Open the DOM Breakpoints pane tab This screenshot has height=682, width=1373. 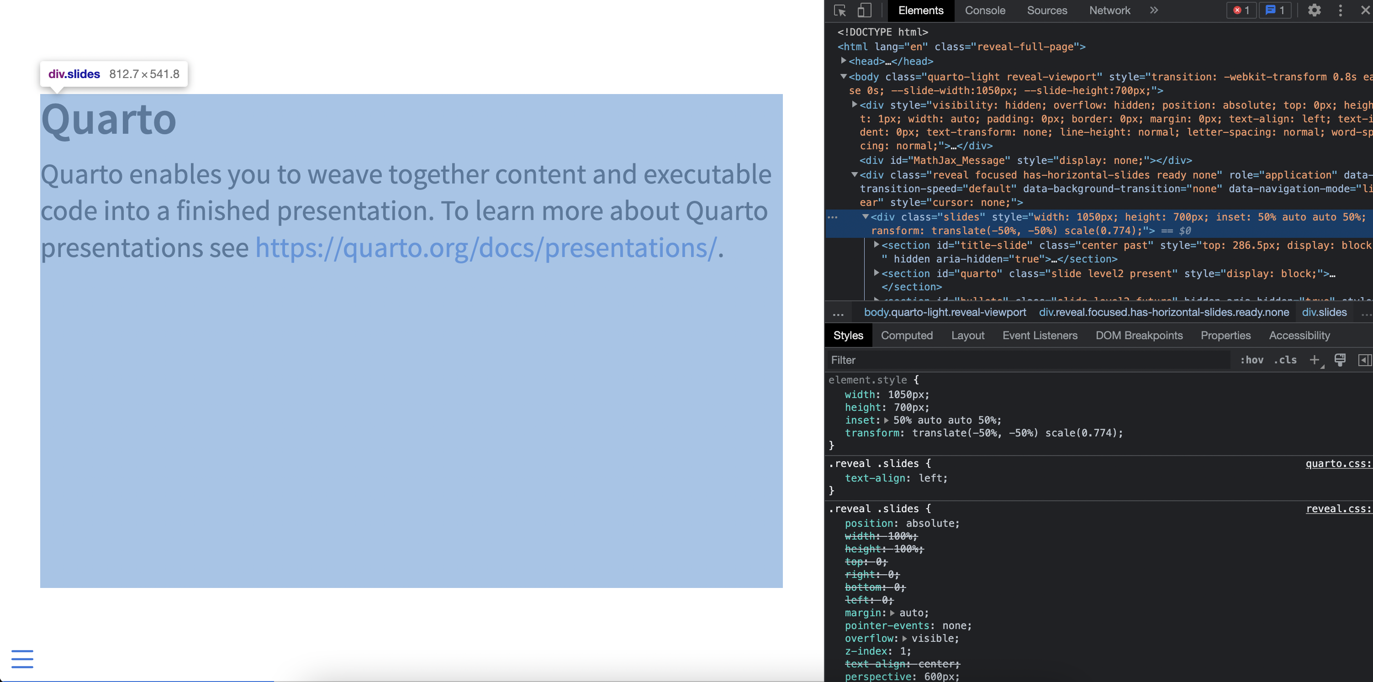coord(1139,336)
